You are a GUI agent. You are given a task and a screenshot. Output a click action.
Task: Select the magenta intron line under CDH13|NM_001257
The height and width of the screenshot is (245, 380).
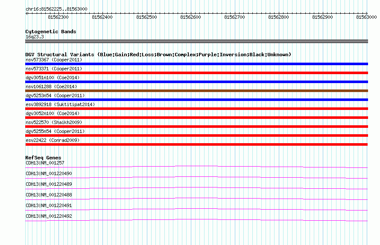coord(196,166)
